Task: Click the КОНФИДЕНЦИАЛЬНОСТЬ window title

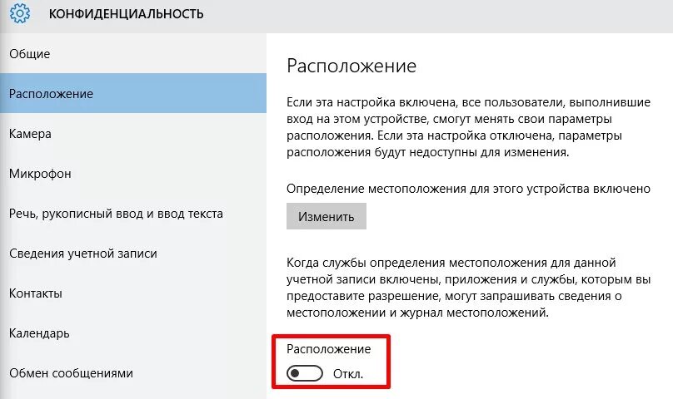Action: (127, 13)
